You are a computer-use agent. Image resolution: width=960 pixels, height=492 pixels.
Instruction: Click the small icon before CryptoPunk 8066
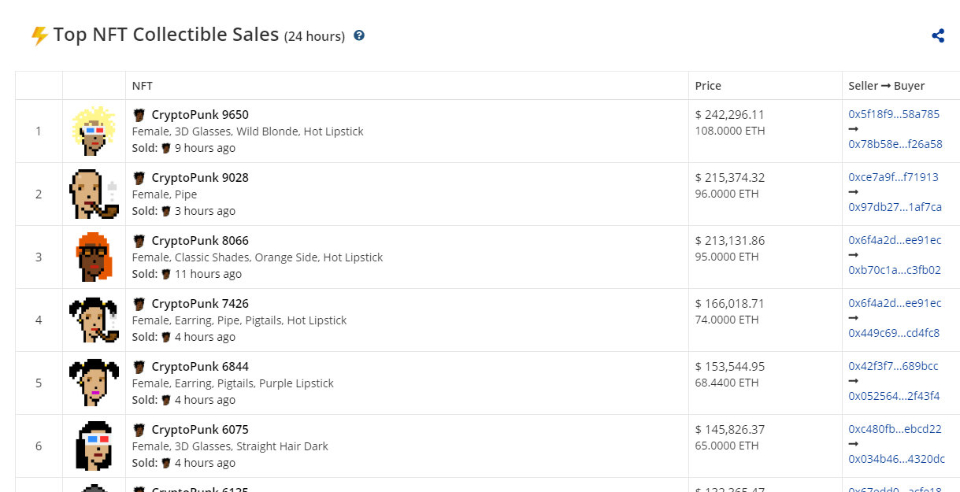(139, 241)
